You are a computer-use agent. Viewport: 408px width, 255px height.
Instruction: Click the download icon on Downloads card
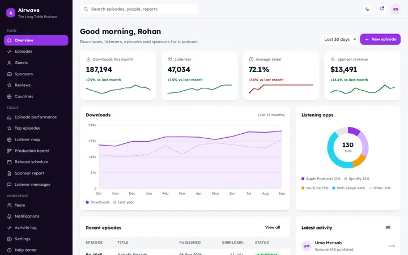point(88,59)
